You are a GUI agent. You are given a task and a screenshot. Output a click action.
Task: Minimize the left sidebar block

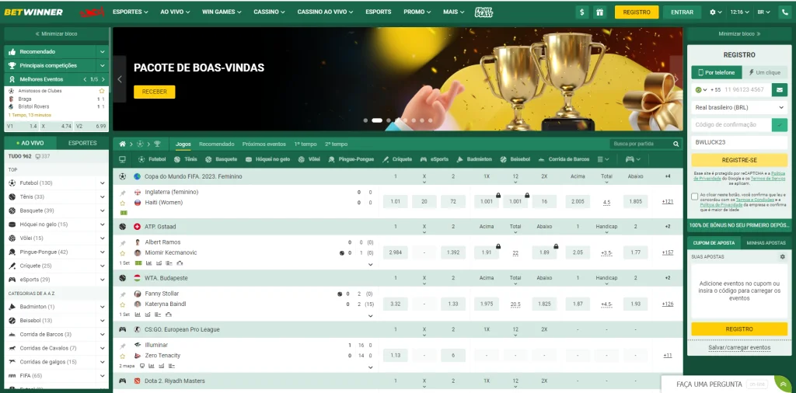coord(56,34)
